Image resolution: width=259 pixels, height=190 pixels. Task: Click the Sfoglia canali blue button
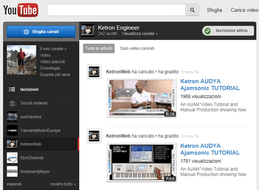[x=41, y=32]
